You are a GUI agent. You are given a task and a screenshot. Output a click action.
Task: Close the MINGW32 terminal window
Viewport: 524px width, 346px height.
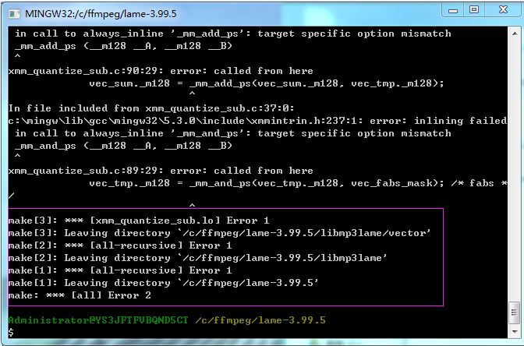pos(503,10)
